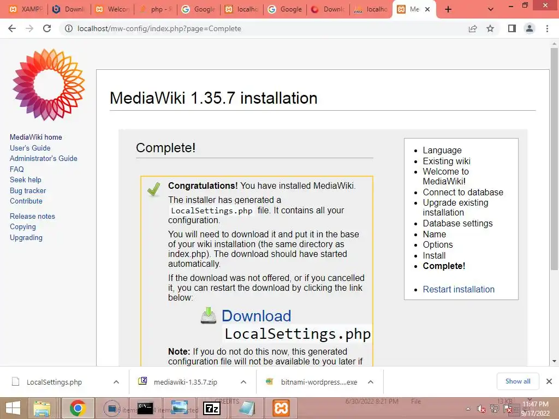Open a new browser tab with plus
Screen dimensions: 559x419
[448, 9]
